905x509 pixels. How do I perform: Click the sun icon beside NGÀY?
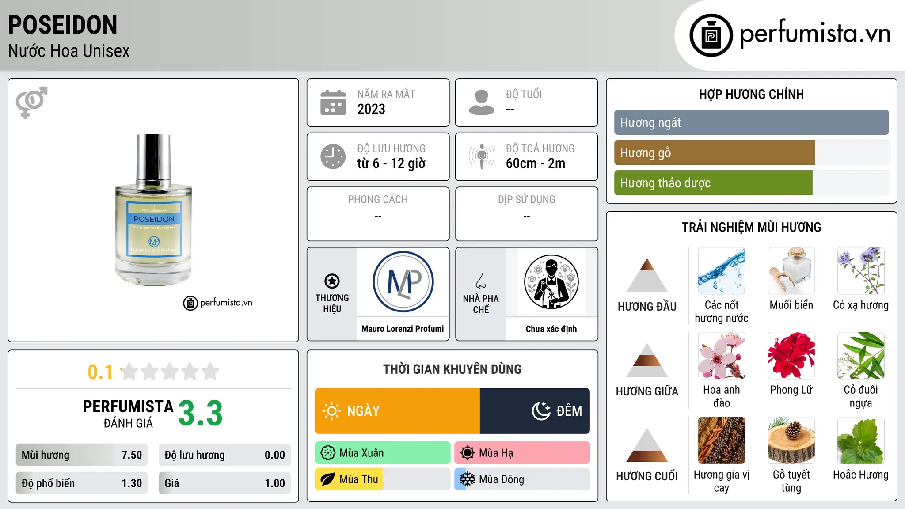[x=331, y=411]
